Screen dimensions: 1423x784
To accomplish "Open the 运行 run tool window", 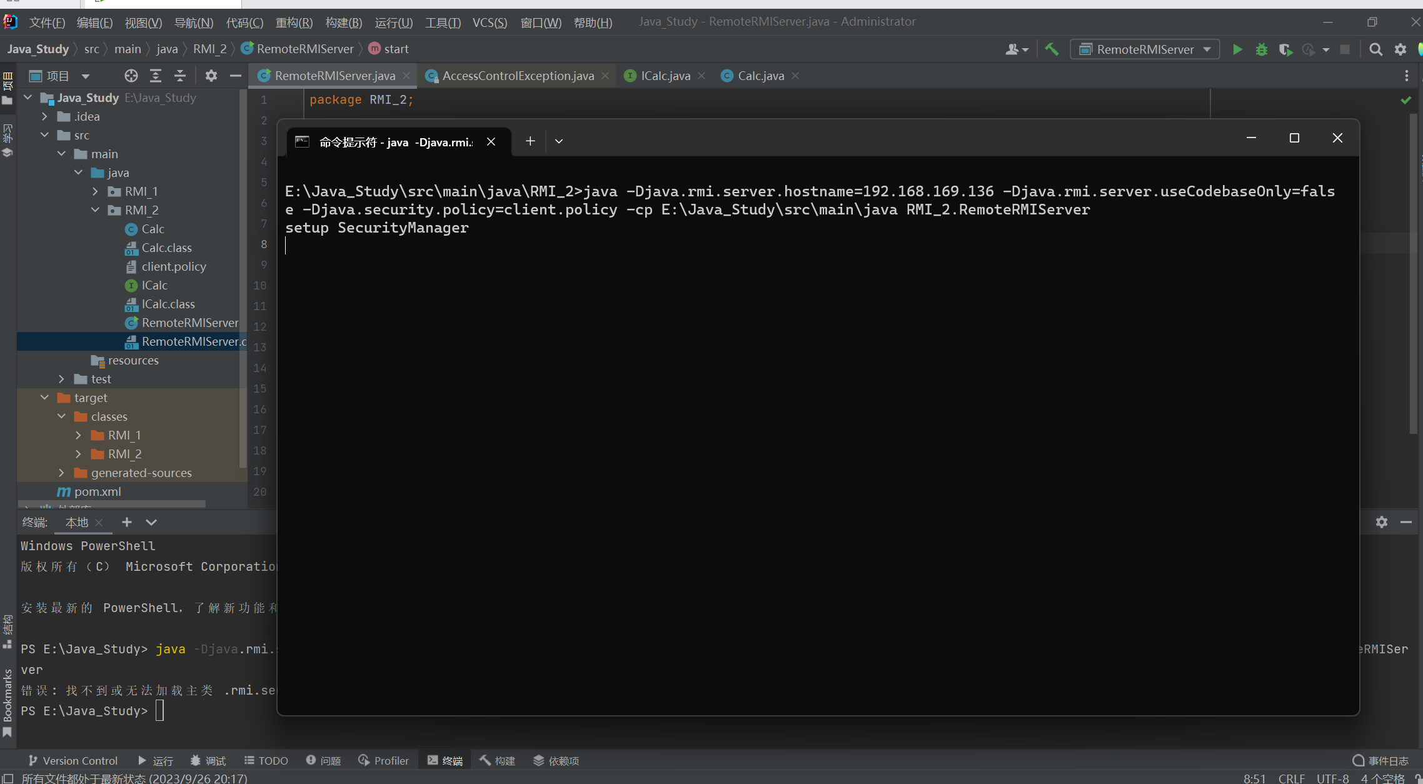I will (155, 761).
